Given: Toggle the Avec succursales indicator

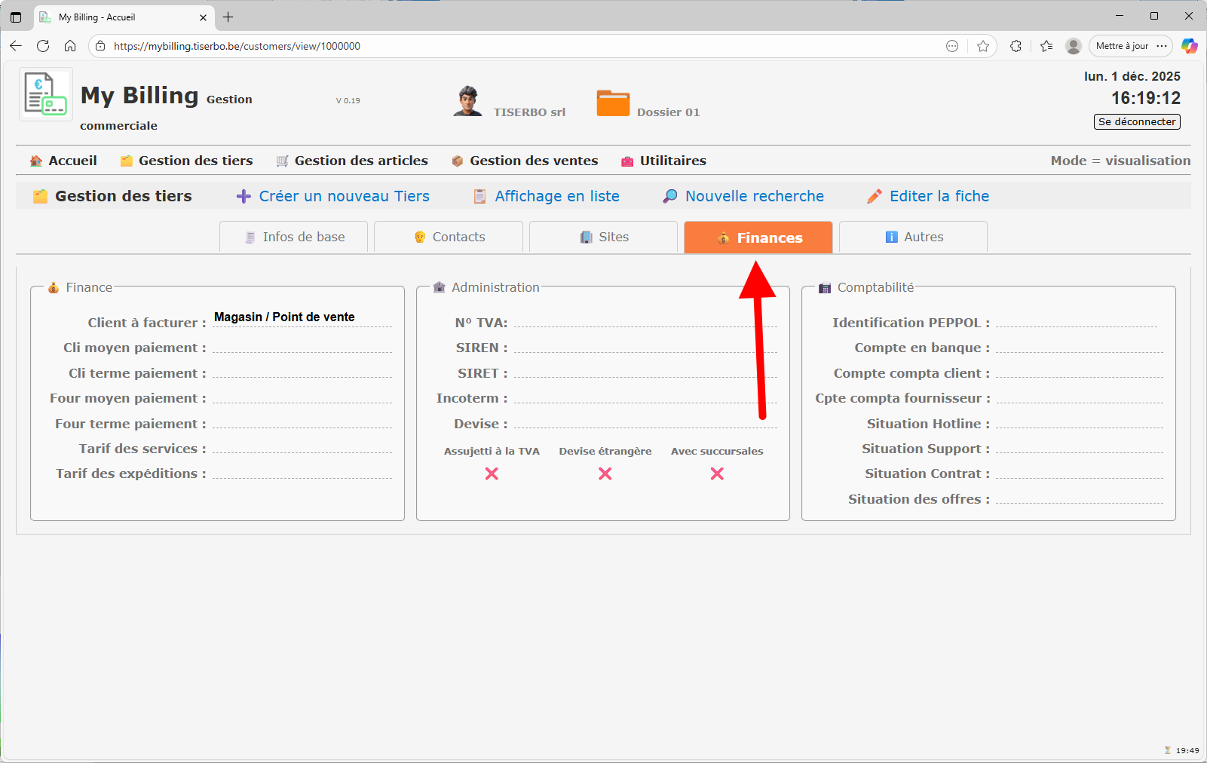Looking at the screenshot, I should click(716, 473).
